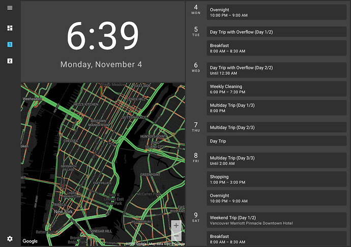The width and height of the screenshot is (351, 247).
Task: Select view 1 in the sidebar
Action: pyautogui.click(x=10, y=44)
